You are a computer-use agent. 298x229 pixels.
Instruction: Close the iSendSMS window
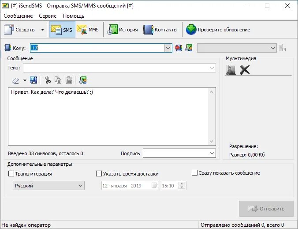(x=287, y=6)
